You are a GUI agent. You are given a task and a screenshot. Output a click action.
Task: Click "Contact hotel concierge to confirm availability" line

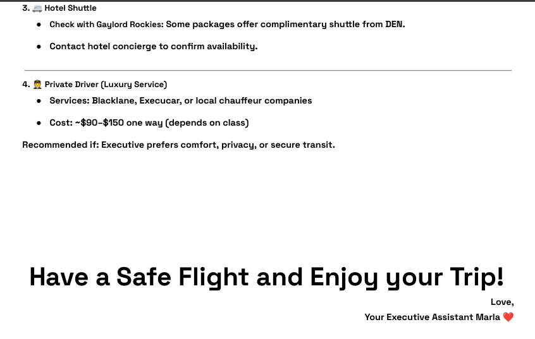[x=153, y=46]
